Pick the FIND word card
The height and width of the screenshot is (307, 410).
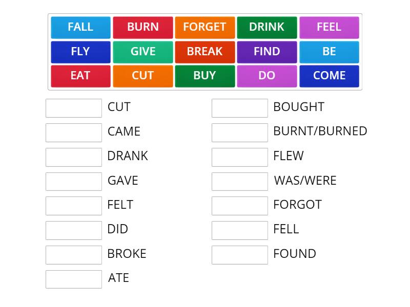coord(267,51)
